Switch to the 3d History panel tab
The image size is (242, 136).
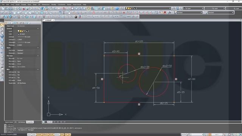click(22, 122)
